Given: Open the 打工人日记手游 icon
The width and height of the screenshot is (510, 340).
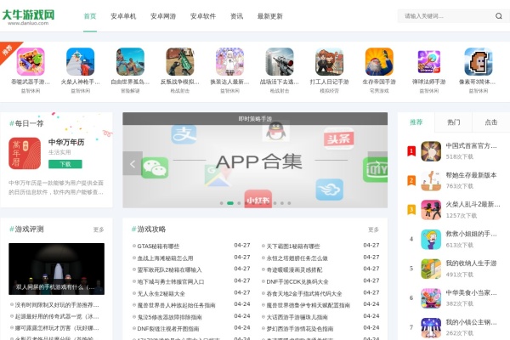Looking at the screenshot, I should pyautogui.click(x=329, y=61).
